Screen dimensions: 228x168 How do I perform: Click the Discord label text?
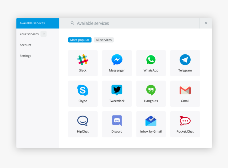pyautogui.click(x=117, y=132)
